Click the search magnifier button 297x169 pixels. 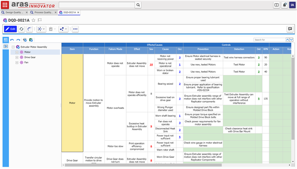click(x=138, y=5)
